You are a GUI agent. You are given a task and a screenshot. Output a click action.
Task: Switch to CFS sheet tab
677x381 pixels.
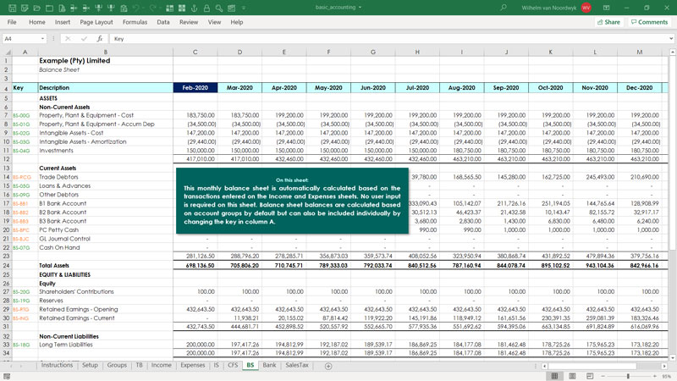233,366
